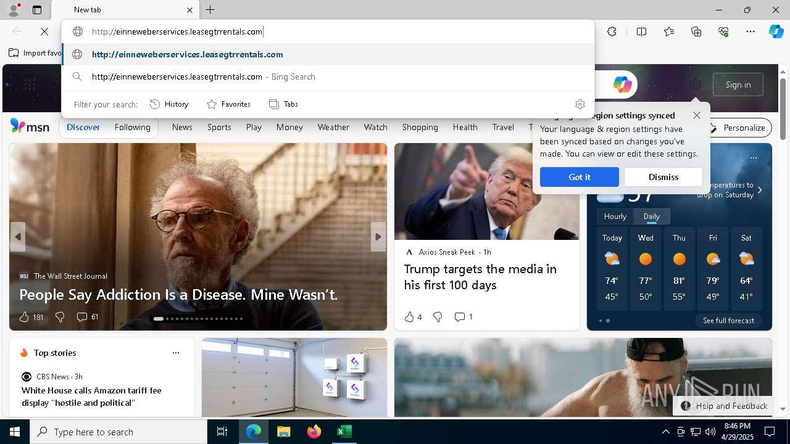The image size is (790, 444).
Task: Open Personalize feed settings
Action: [x=738, y=128]
